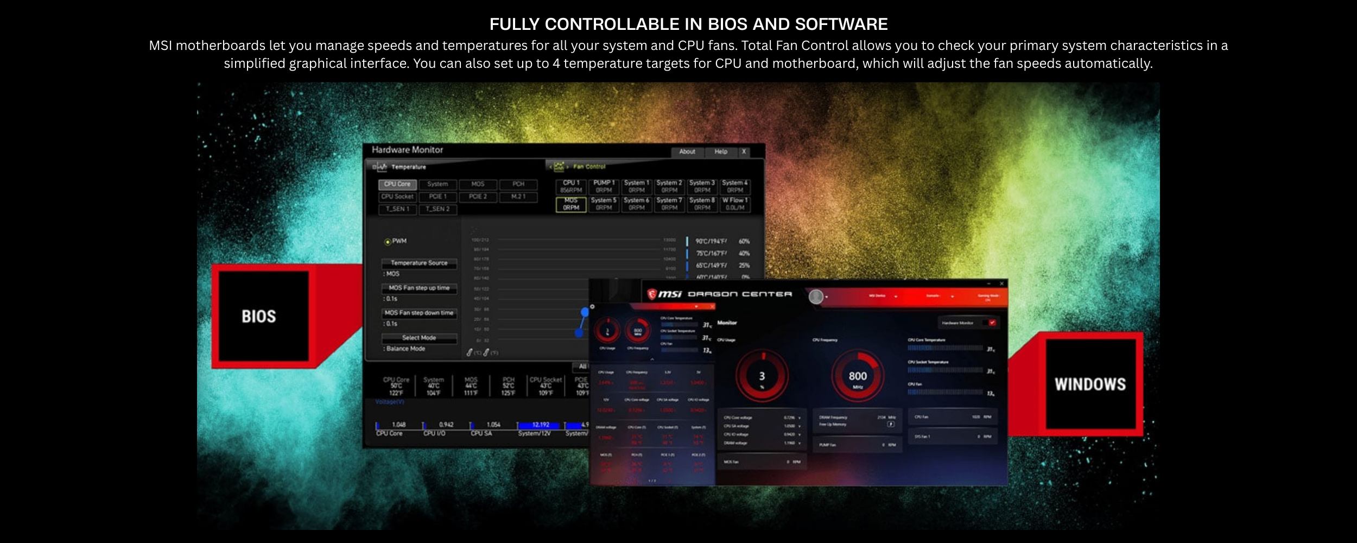The height and width of the screenshot is (543, 1357).
Task: Click the user avatar in Dragon Center header
Action: coord(816,296)
